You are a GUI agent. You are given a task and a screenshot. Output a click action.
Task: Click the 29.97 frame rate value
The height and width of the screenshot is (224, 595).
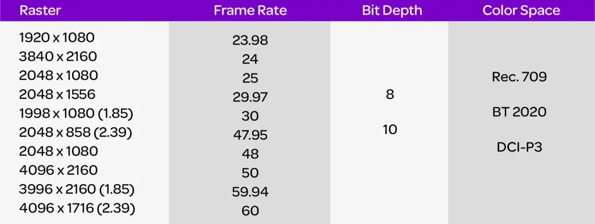coord(250,97)
